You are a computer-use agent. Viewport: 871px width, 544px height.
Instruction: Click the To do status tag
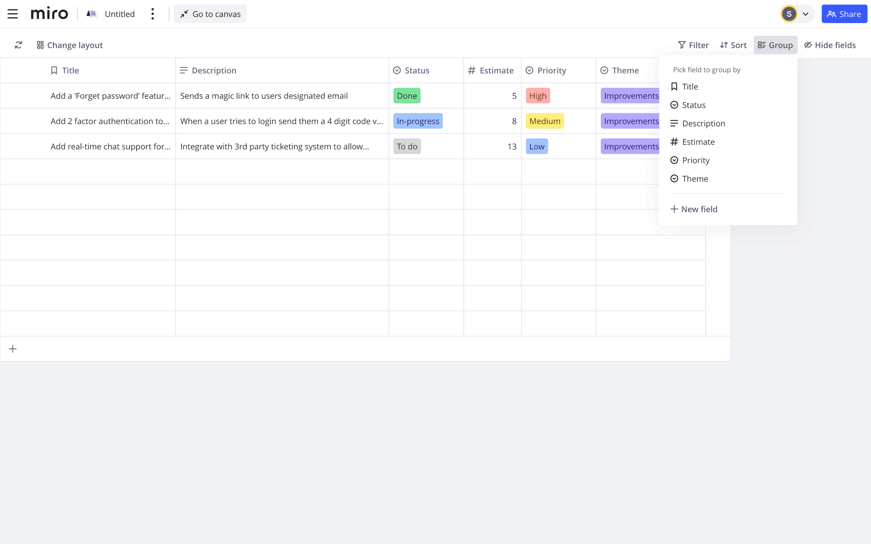click(x=407, y=146)
